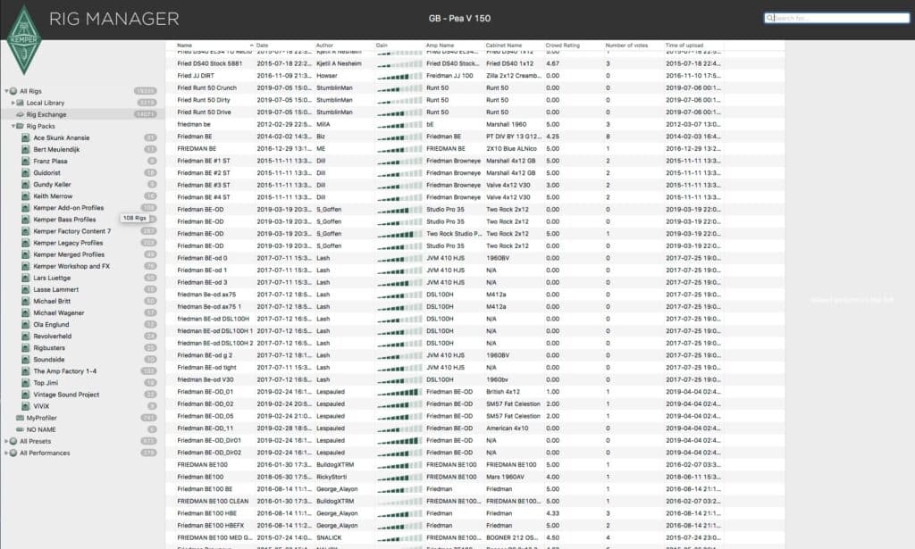Select All Performances in the sidebar
This screenshot has height=549, width=915.
[45, 453]
